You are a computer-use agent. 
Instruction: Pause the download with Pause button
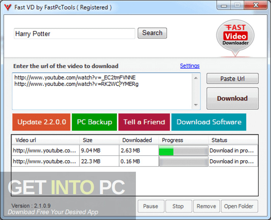coord(151,206)
